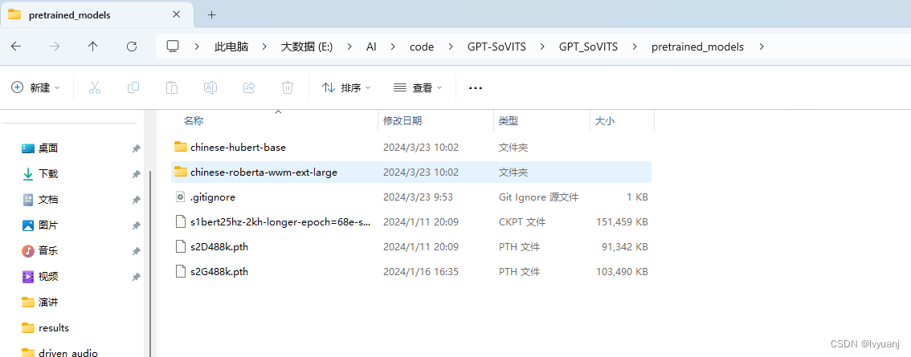Viewport: 911px width, 357px height.
Task: Expand chevron after code in address bar
Action: click(x=450, y=47)
